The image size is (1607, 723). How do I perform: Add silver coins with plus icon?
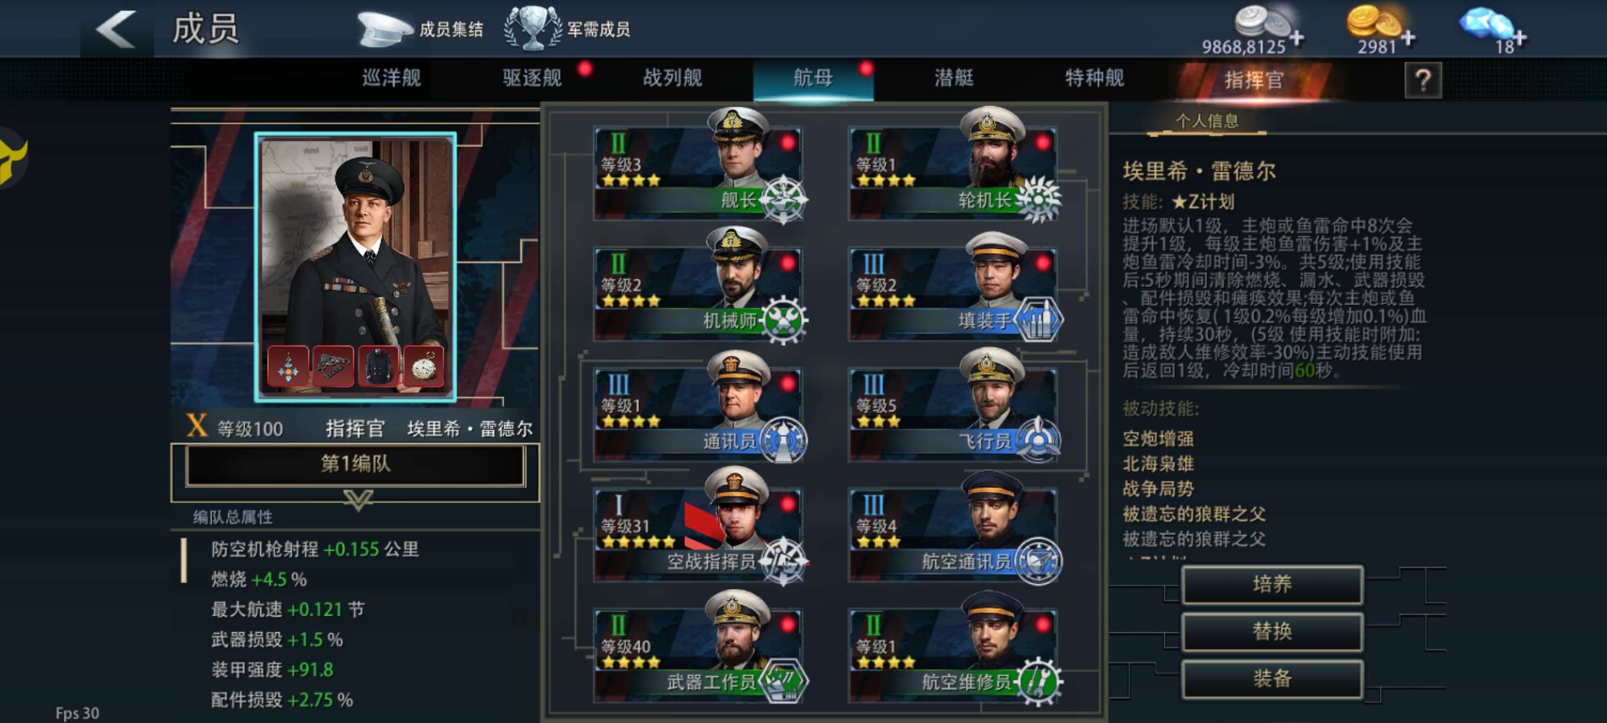coord(1297,38)
